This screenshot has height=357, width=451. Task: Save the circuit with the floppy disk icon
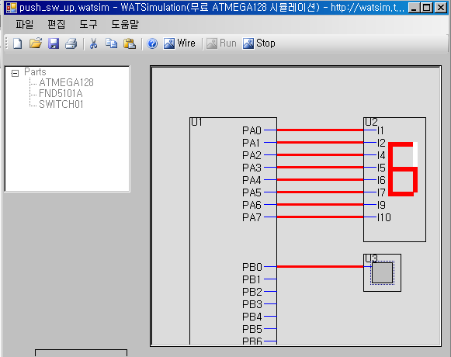(x=54, y=43)
